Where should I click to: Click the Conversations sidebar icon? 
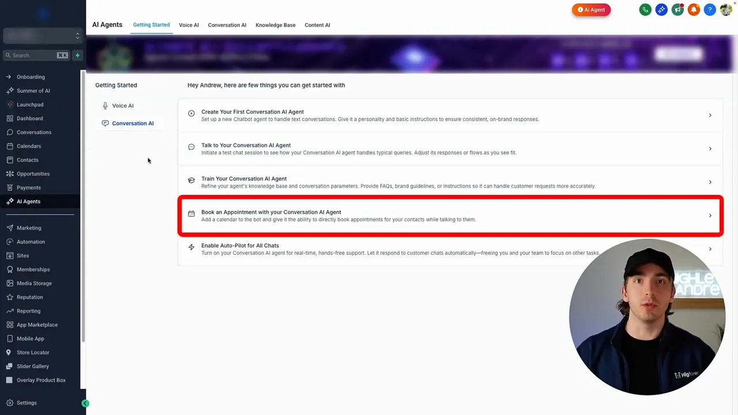pos(10,132)
